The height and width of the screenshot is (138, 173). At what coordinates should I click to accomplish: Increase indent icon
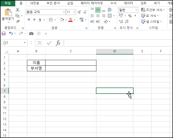tap(98, 22)
